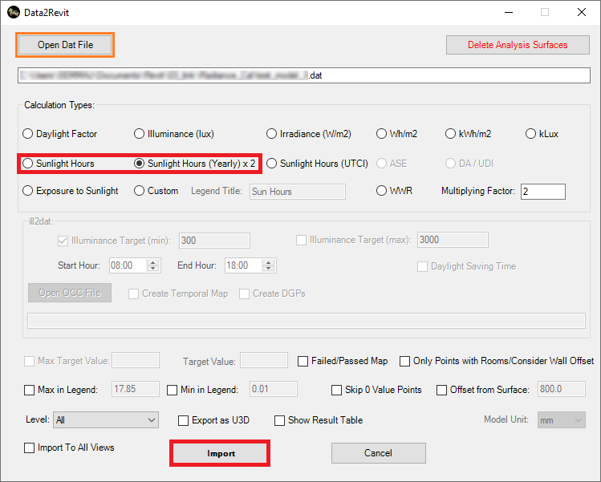This screenshot has width=601, height=482.
Task: Check the Show Result Table option
Action: tap(279, 421)
